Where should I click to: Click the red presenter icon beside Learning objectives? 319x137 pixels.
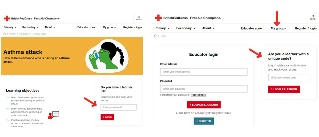[53, 115]
